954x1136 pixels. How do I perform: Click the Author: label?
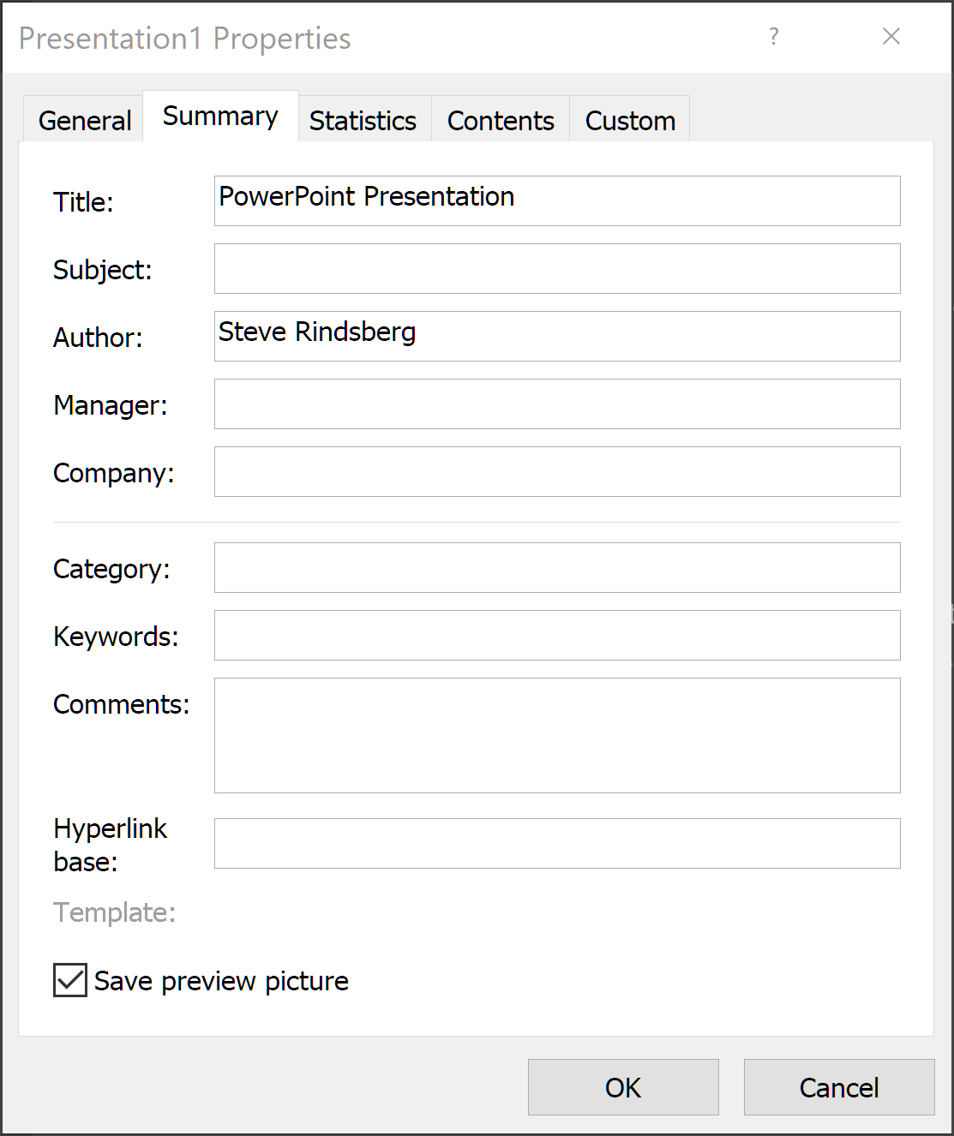[x=98, y=338]
